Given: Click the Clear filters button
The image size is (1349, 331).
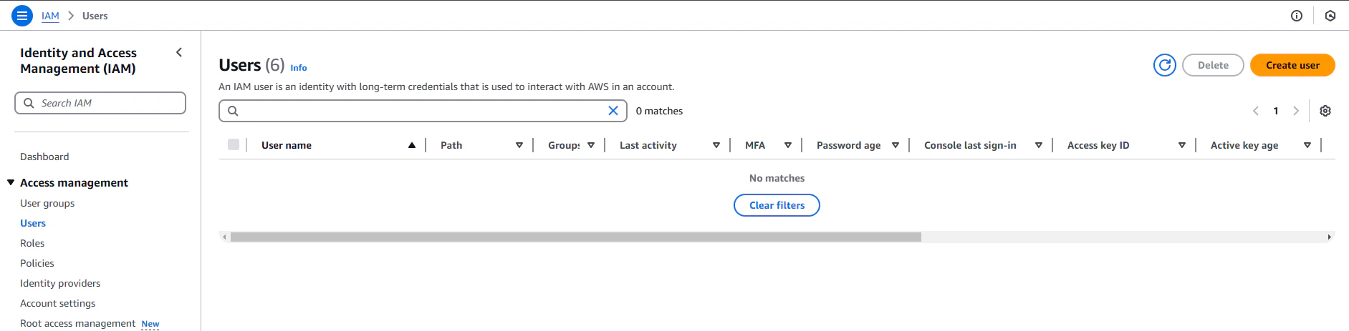Looking at the screenshot, I should 777,205.
